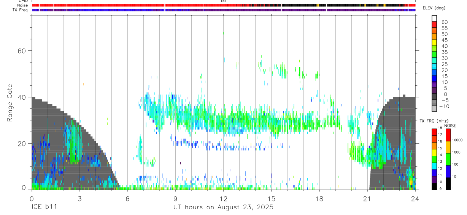The height and width of the screenshot is (215, 467).
Task: Click the blue-purple TX Freq strip above the plot
Action: coord(223,10)
